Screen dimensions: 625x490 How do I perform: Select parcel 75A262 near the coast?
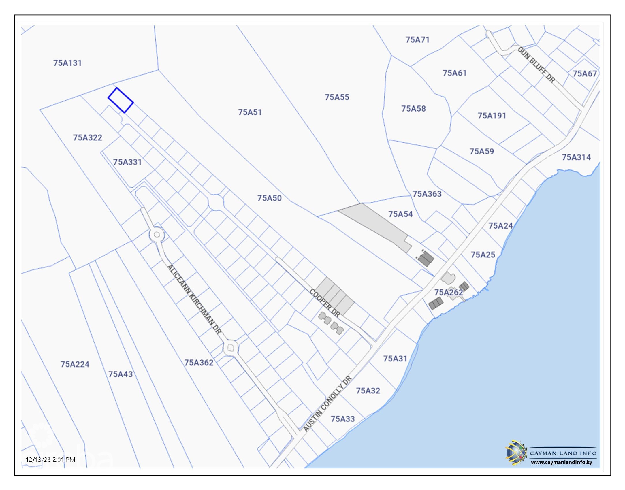(x=448, y=292)
